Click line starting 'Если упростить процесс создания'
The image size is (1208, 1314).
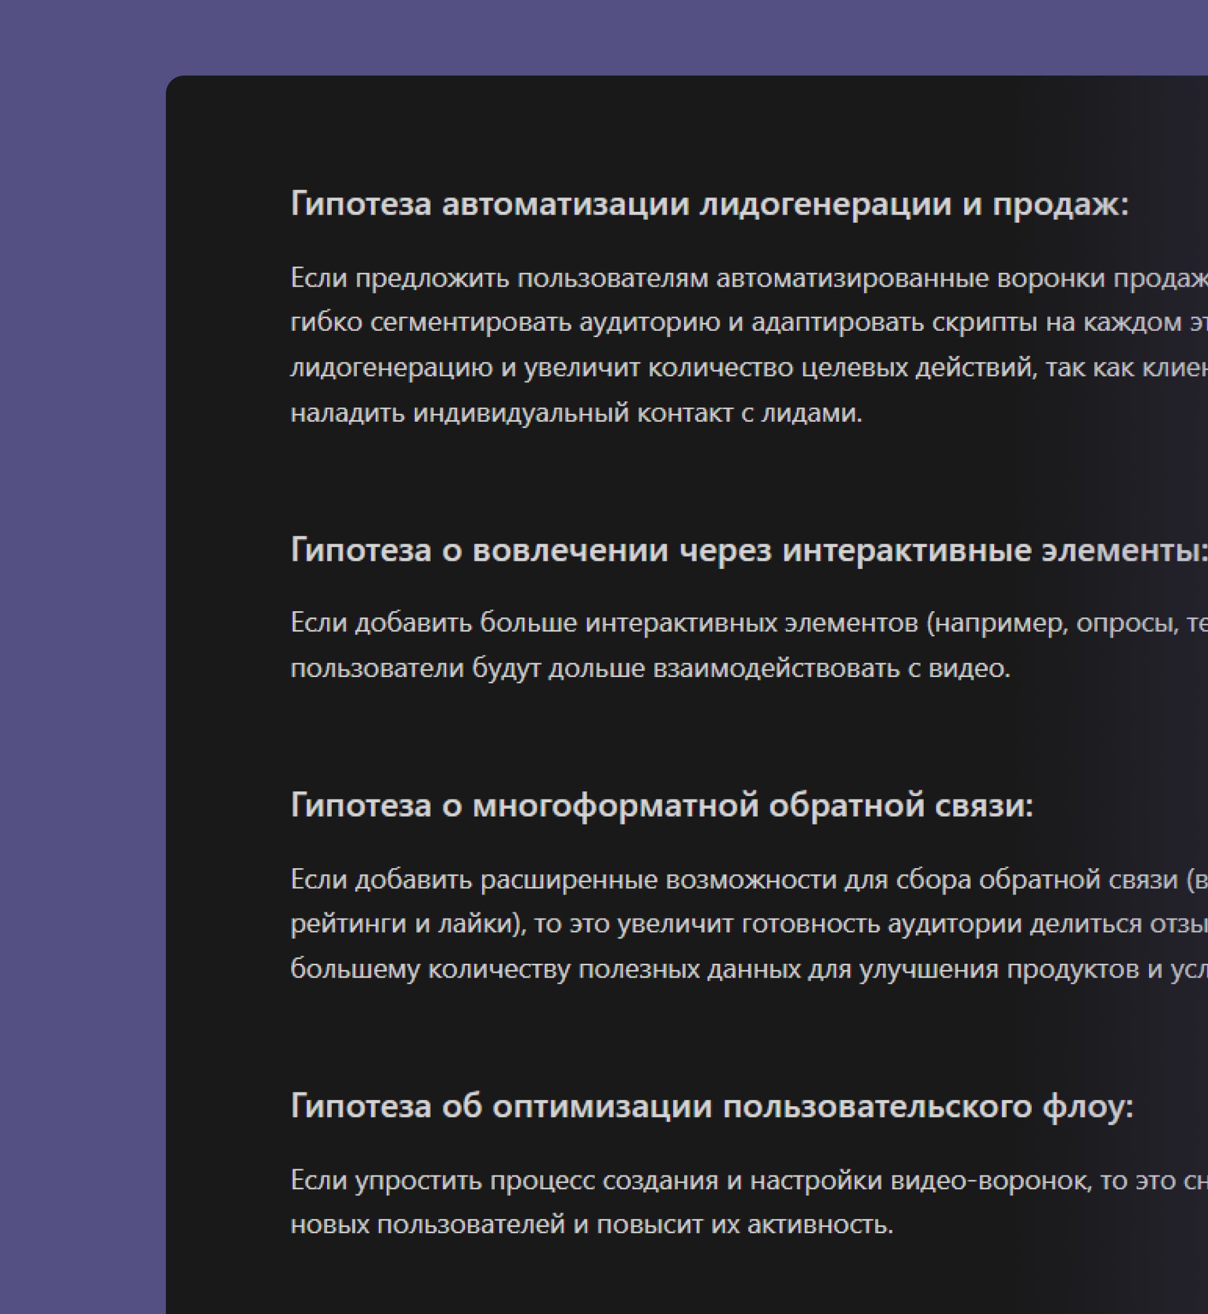point(749,1181)
